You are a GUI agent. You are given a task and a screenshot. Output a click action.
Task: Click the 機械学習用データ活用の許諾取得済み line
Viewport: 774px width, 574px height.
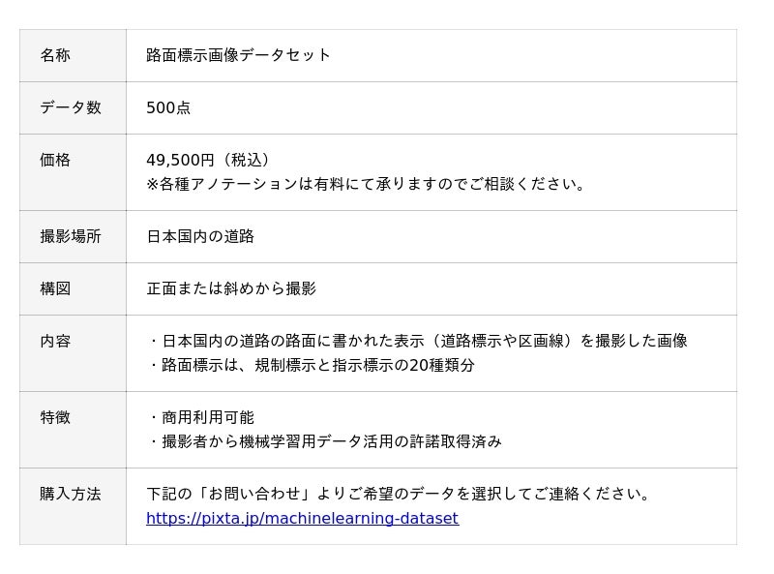point(325,442)
